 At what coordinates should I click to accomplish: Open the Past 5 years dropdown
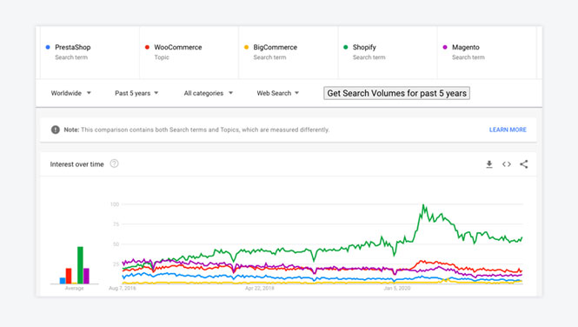coord(136,93)
